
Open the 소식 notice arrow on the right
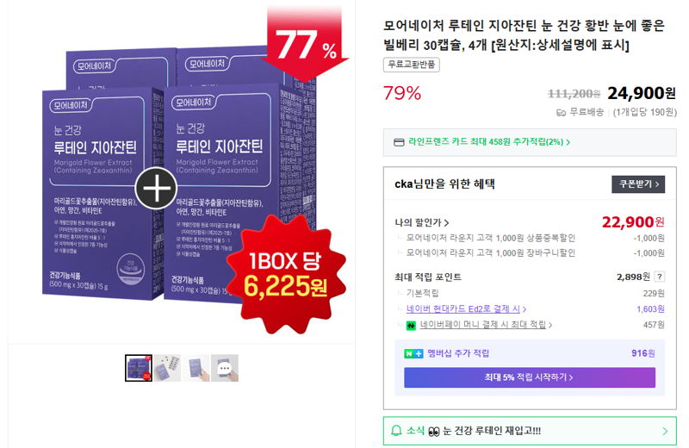[665, 432]
